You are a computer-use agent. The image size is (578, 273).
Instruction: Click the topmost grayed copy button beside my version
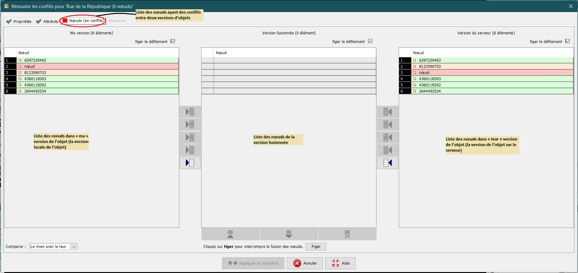[190, 112]
